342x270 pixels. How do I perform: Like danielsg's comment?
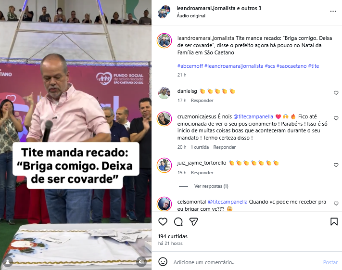pos(336,93)
